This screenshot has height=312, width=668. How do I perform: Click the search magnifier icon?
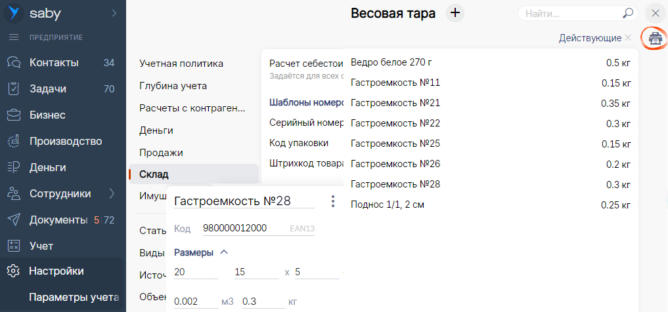coord(628,13)
